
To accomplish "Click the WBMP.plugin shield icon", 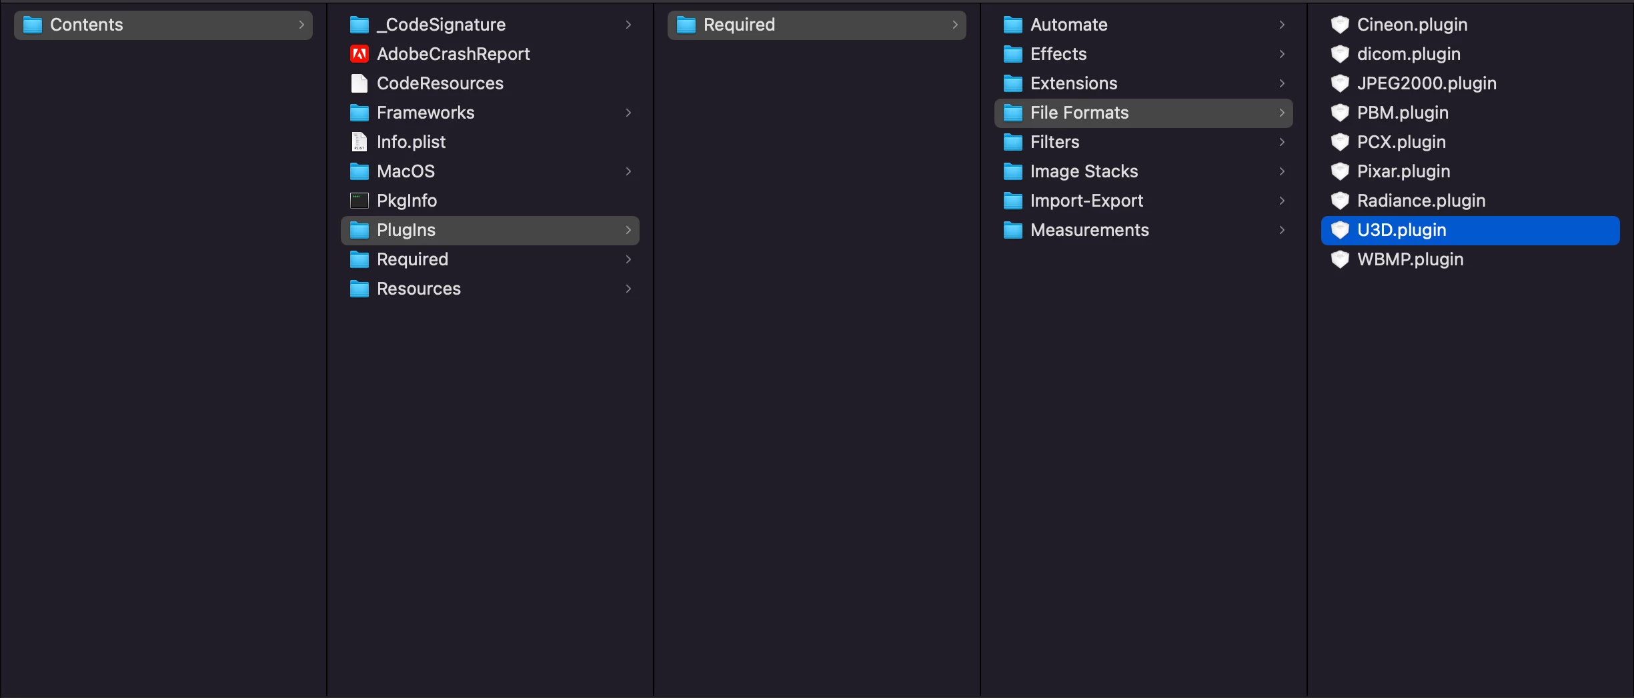I will (x=1340, y=259).
